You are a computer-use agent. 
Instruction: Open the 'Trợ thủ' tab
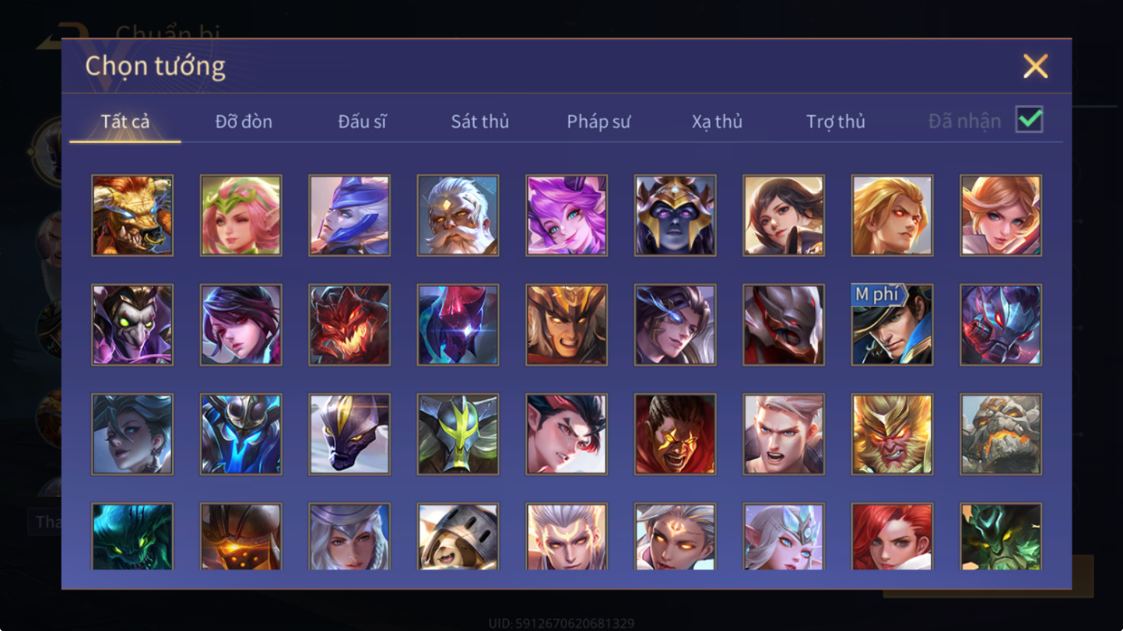pyautogui.click(x=835, y=121)
